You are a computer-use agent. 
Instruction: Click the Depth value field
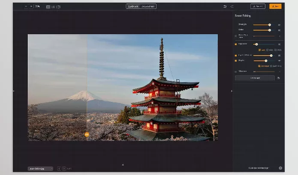point(279,61)
